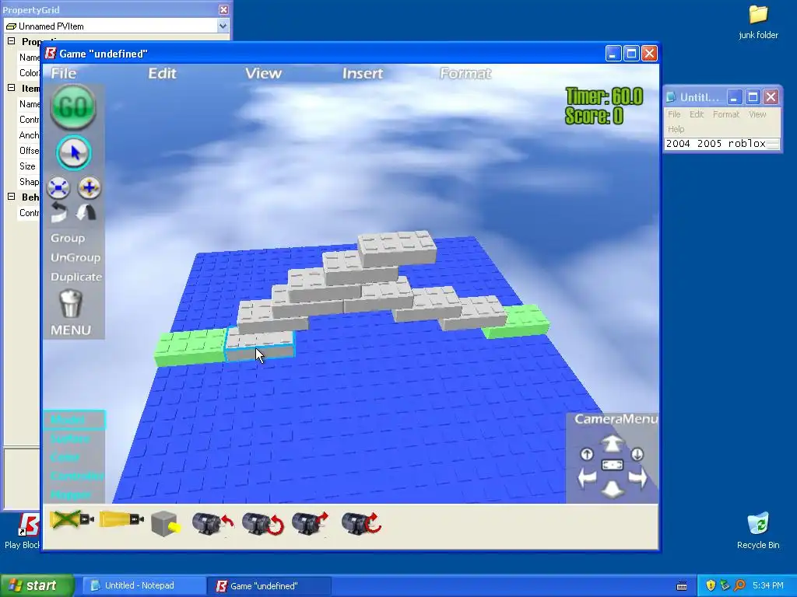Rotate camera right with right arrow

pos(638,478)
